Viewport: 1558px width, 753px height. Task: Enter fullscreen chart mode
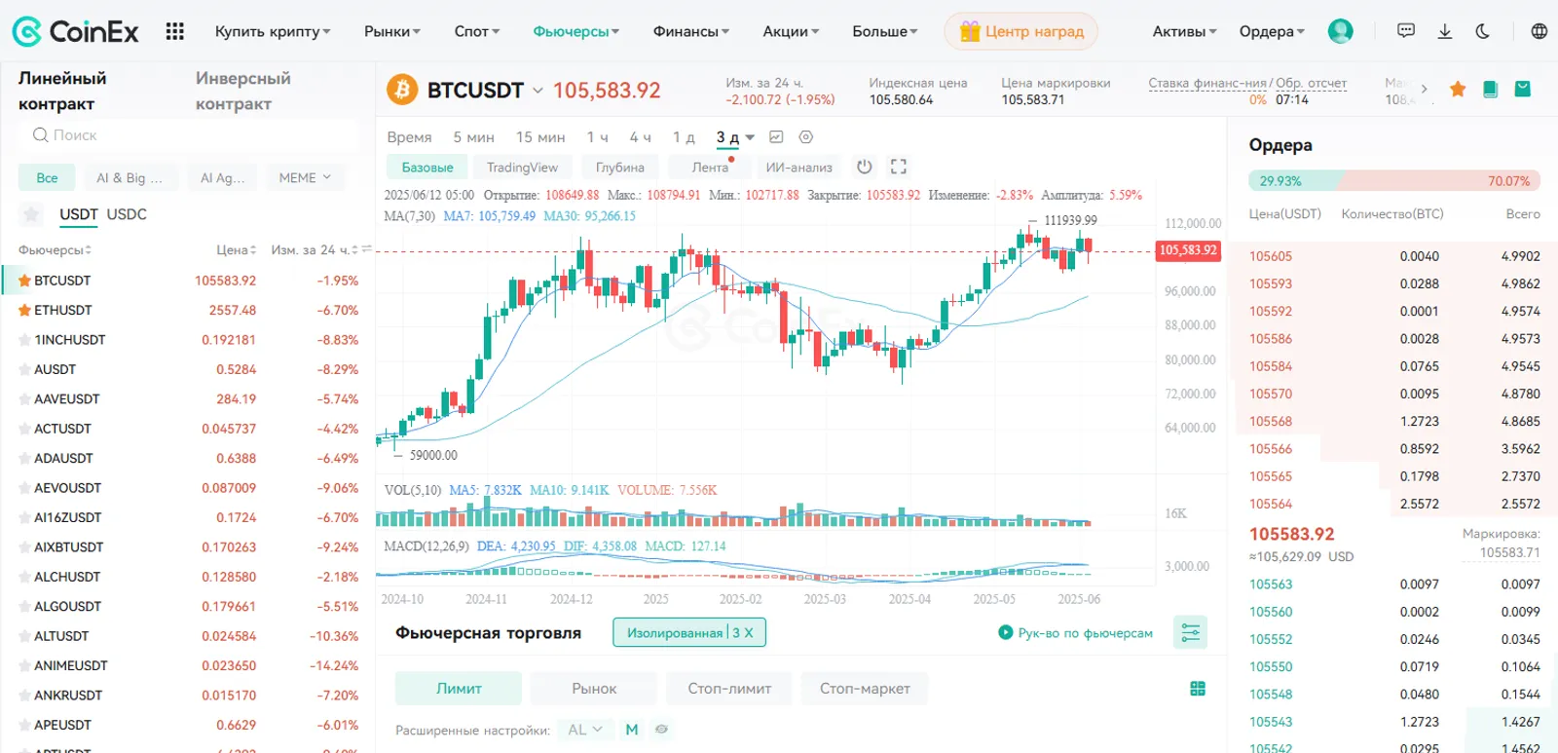[899, 167]
